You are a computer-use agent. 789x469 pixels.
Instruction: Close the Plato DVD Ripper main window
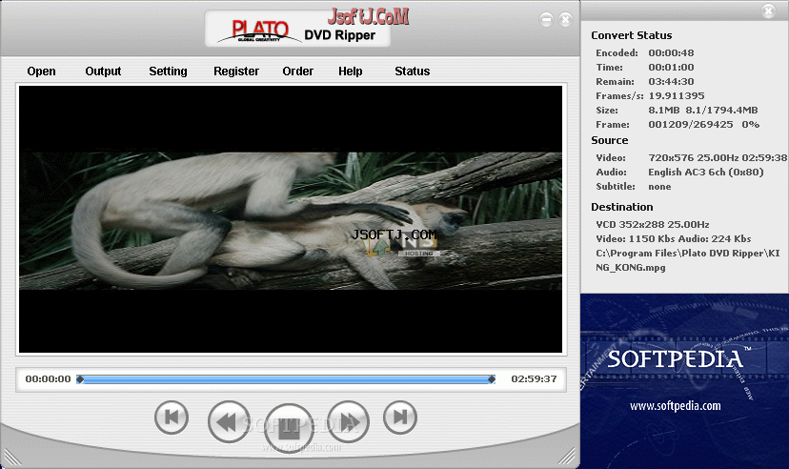tap(566, 20)
